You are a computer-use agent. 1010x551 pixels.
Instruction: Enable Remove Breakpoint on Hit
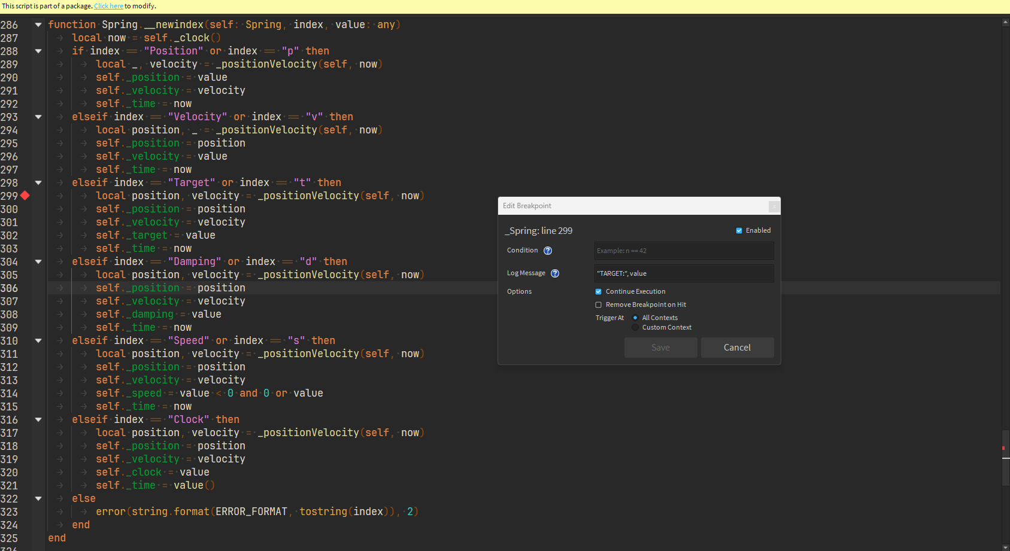598,305
